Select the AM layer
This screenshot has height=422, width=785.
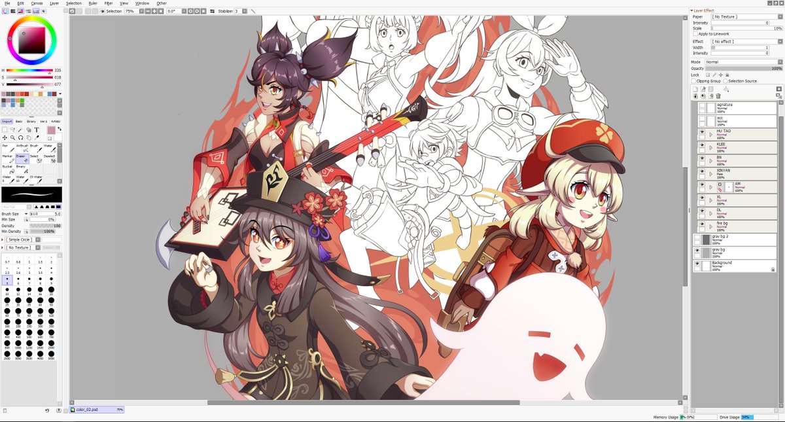tap(736, 186)
